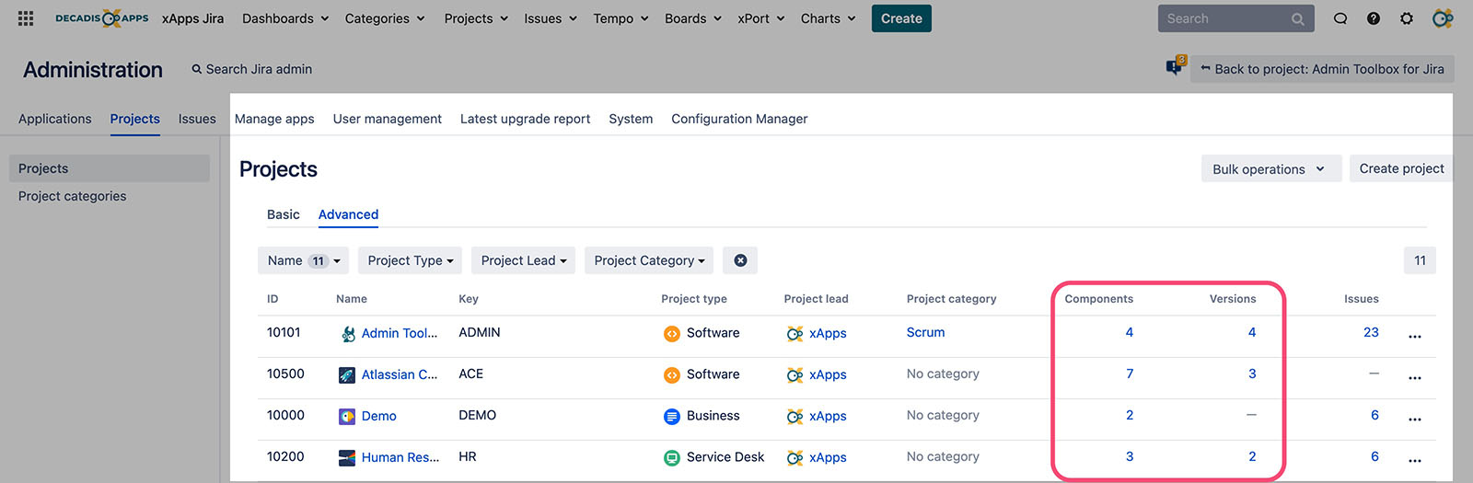Click the Admin Toolbox project avatar icon
The width and height of the screenshot is (1473, 483).
point(348,334)
